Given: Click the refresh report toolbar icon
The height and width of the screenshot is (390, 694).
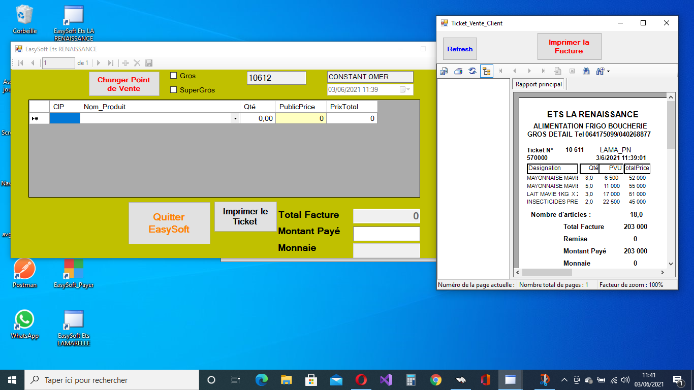Looking at the screenshot, I should pyautogui.click(x=472, y=72).
